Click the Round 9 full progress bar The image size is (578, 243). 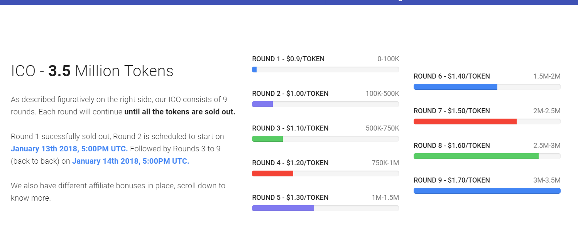[487, 191]
